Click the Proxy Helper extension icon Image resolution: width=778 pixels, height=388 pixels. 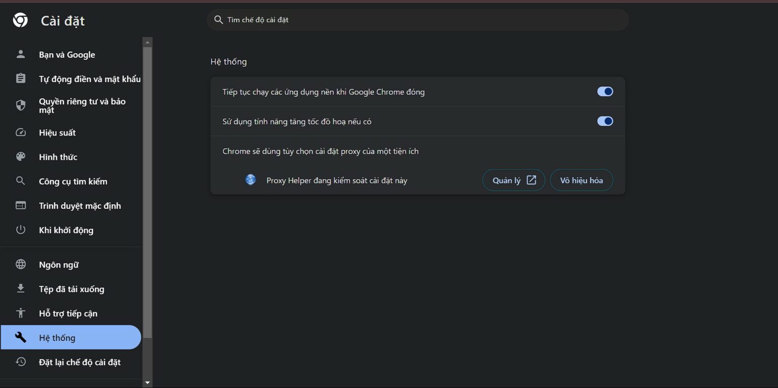tap(250, 180)
